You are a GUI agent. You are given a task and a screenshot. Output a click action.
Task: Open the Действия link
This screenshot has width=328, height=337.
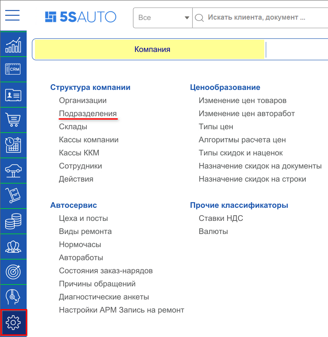[x=76, y=179]
